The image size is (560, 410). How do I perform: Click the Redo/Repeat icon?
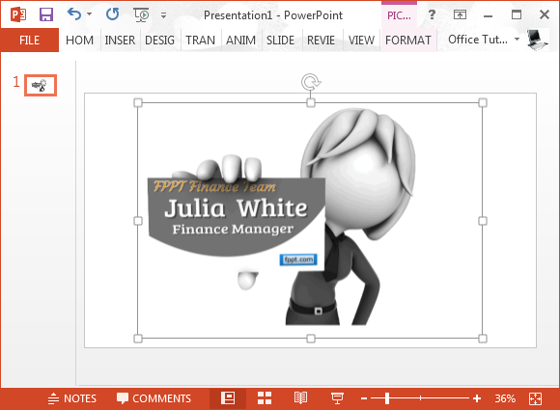[x=113, y=14]
